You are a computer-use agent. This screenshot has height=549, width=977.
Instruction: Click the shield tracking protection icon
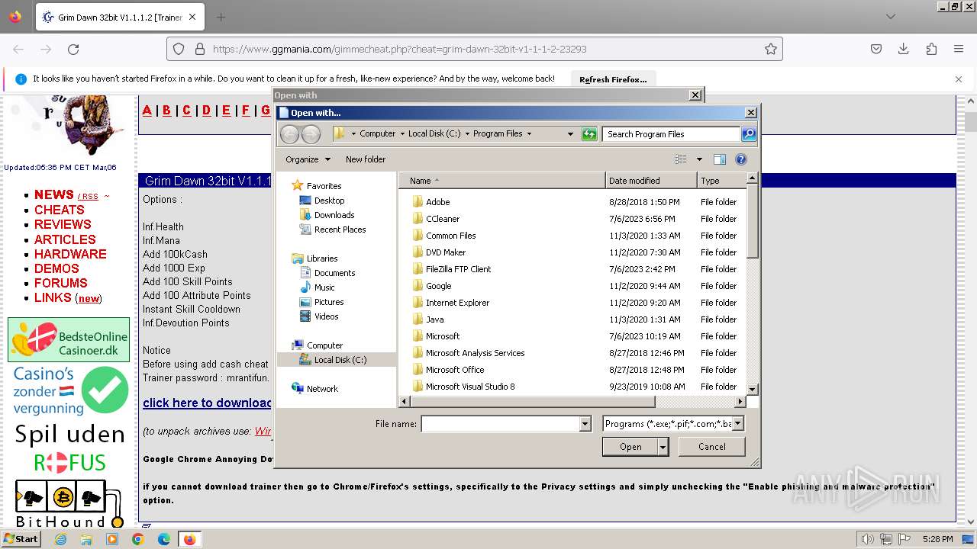click(x=179, y=49)
